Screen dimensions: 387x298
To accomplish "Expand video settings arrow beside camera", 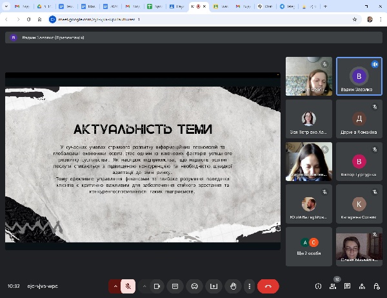I will (144, 286).
